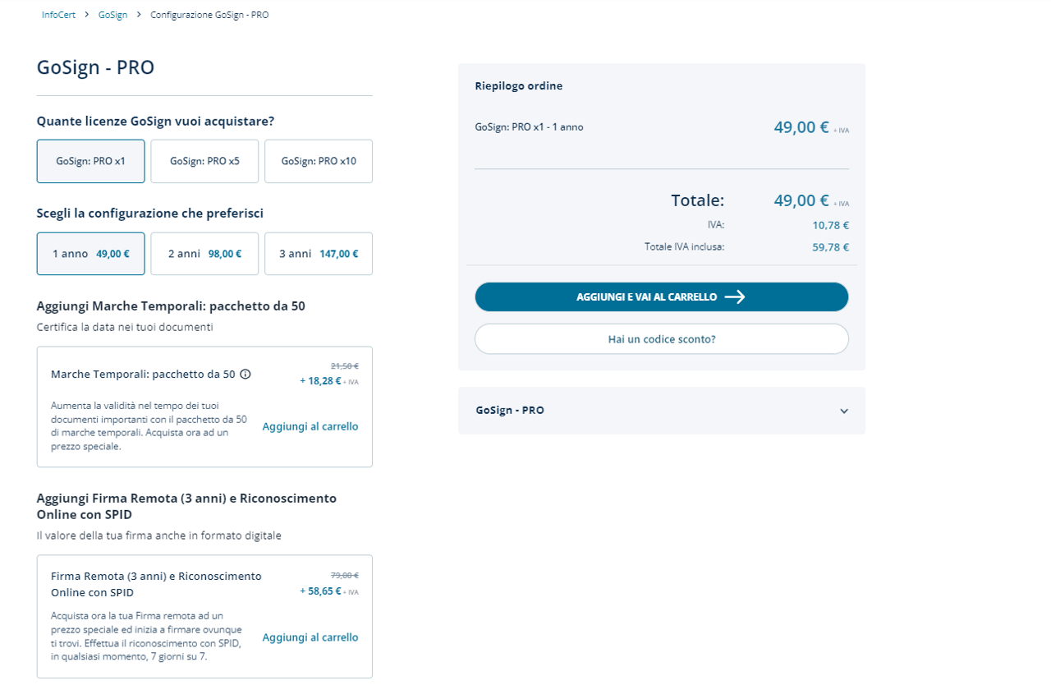Viewport: 1051px width, 685px height.
Task: Choose the 3 anni 147,00 € plan
Action: tap(319, 254)
